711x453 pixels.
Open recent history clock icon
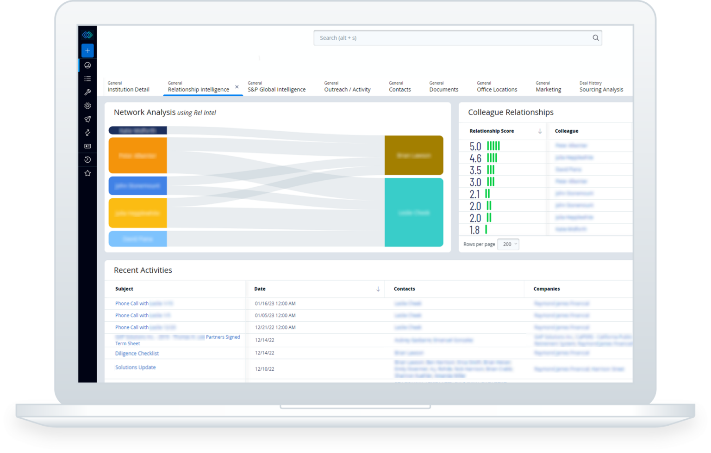tap(87, 159)
